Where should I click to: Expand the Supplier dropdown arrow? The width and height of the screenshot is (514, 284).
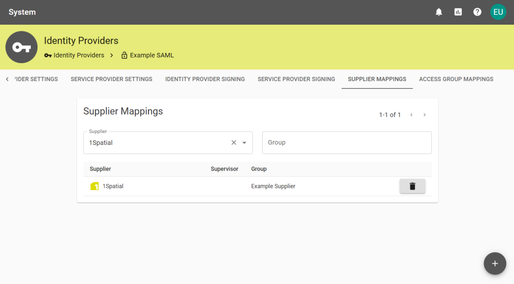244,142
